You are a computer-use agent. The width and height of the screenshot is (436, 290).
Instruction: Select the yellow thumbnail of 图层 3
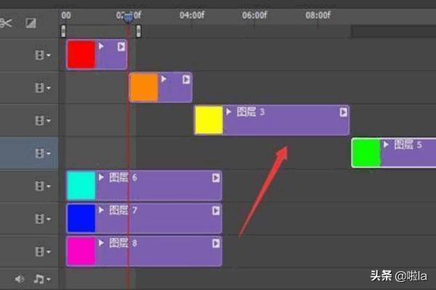(209, 120)
